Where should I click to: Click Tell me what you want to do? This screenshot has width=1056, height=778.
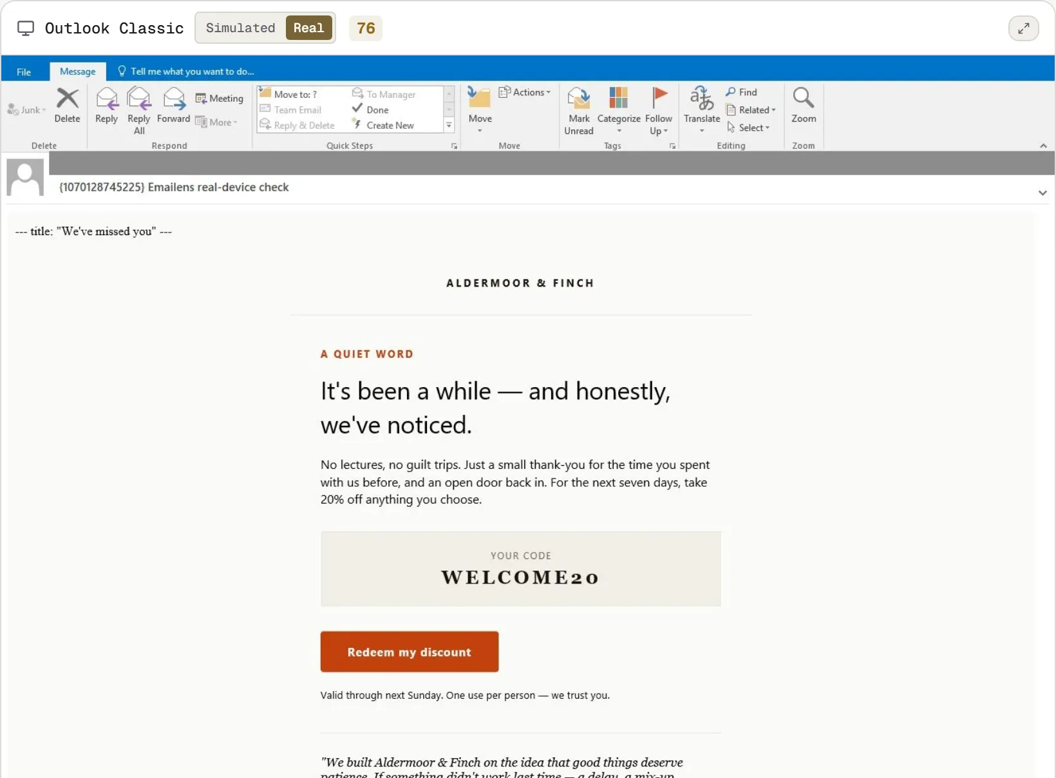(186, 71)
